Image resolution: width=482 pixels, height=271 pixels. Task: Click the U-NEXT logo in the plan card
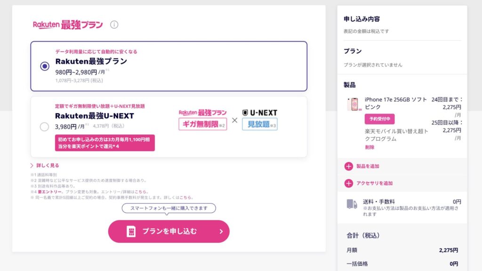click(x=259, y=113)
